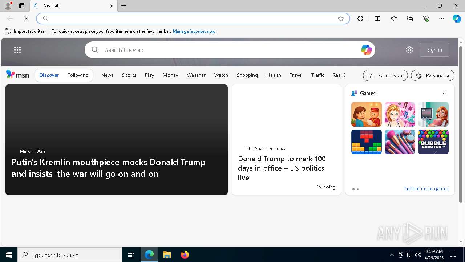Image resolution: width=465 pixels, height=262 pixels.
Task: Open the Money category
Action: (x=170, y=75)
